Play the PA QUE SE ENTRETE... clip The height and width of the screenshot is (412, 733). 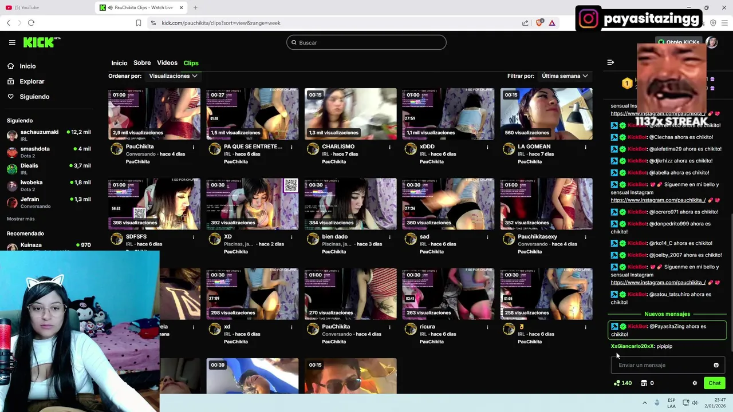point(253,114)
